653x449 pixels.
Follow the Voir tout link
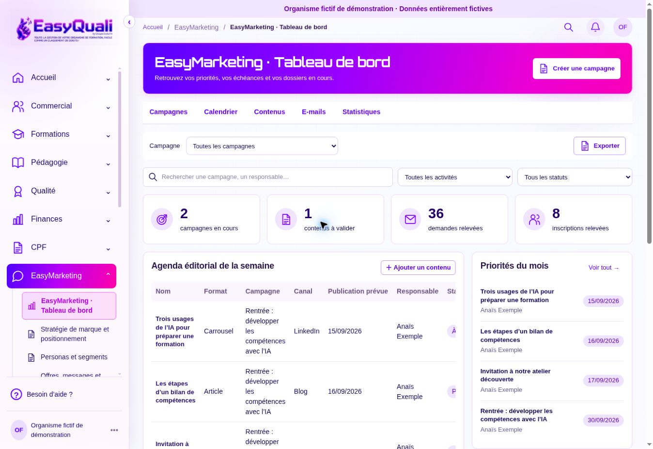pyautogui.click(x=604, y=268)
